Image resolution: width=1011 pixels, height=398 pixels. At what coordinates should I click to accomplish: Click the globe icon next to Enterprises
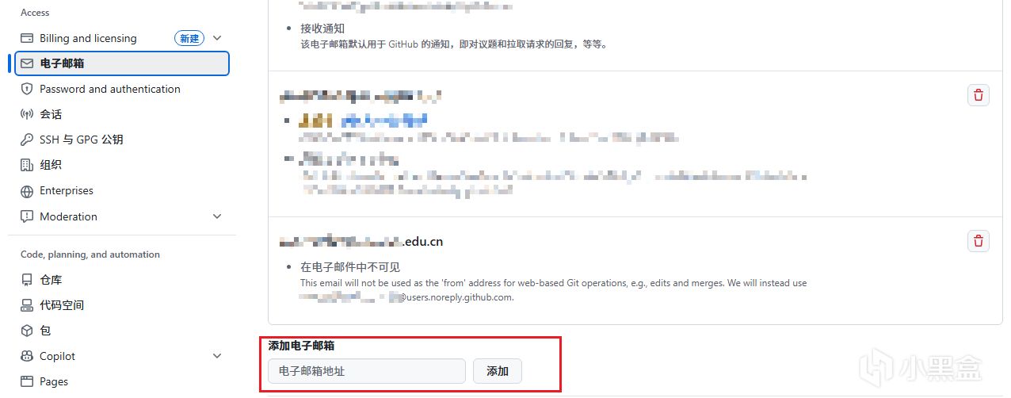tap(27, 191)
